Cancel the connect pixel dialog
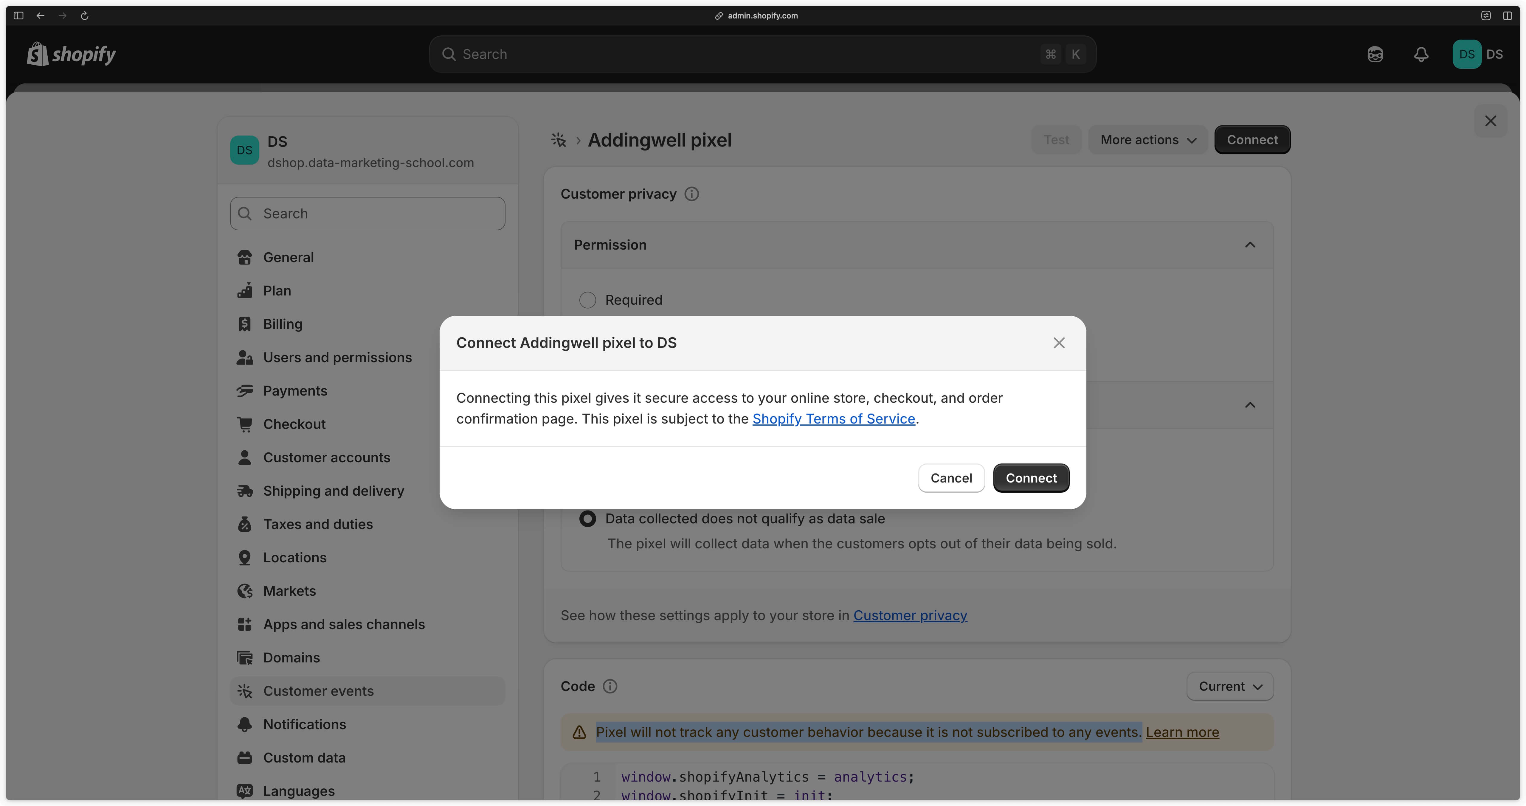This screenshot has height=806, width=1526. coord(951,478)
